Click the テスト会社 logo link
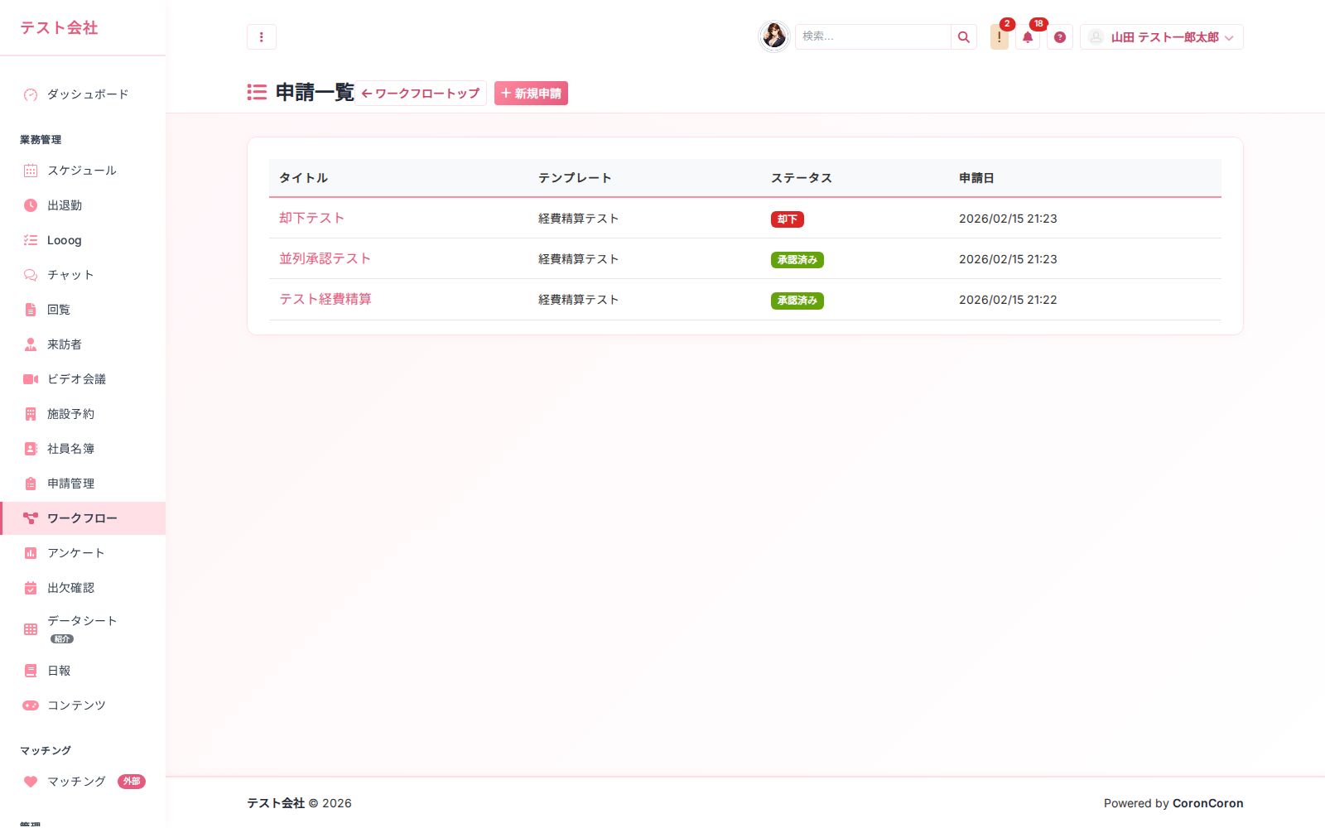 click(x=59, y=28)
